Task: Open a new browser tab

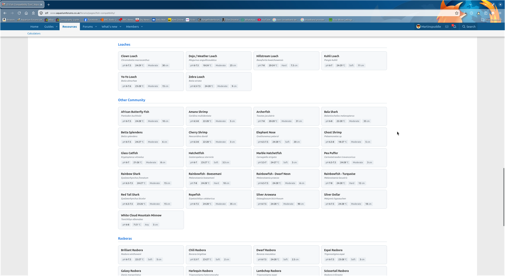Action: coord(49,5)
